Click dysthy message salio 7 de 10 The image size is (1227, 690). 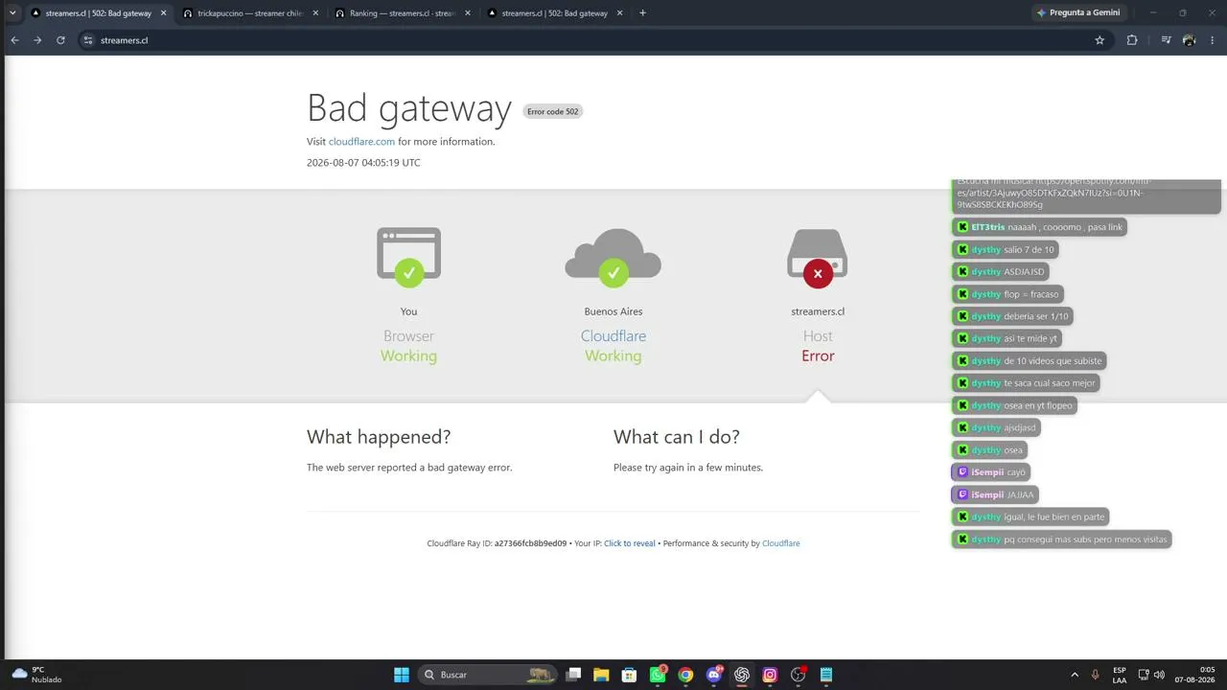pos(1005,249)
